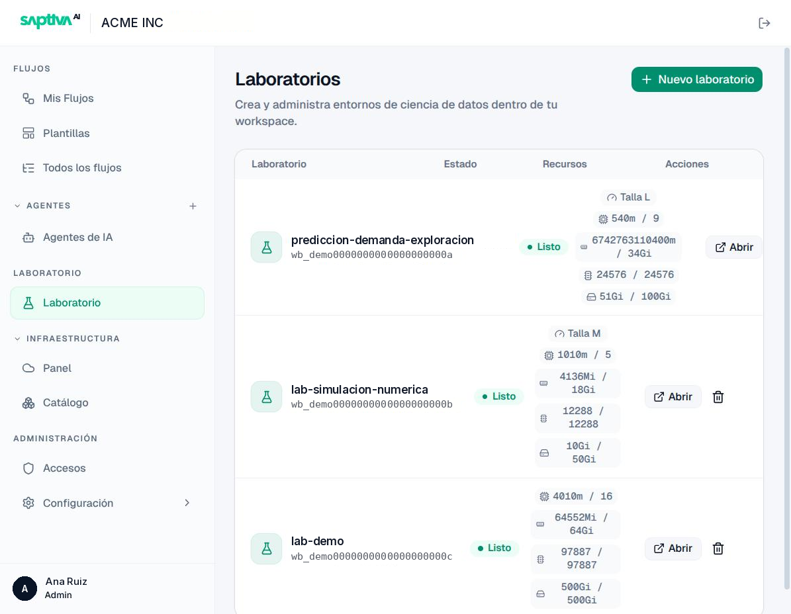Click the gear icon beside Configuración

tap(28, 503)
